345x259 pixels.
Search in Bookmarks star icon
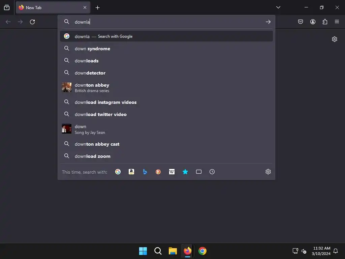[x=185, y=172]
